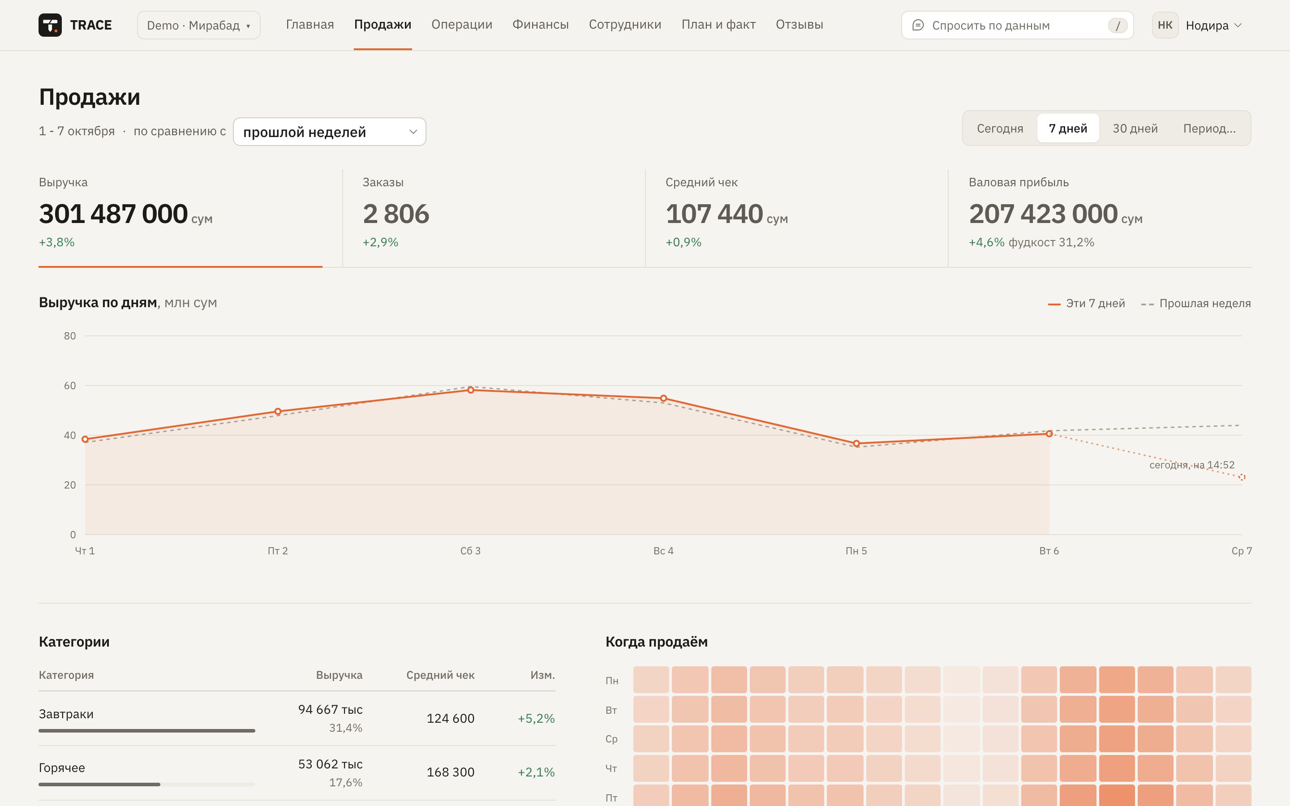Open the Период... custom range

tap(1209, 129)
